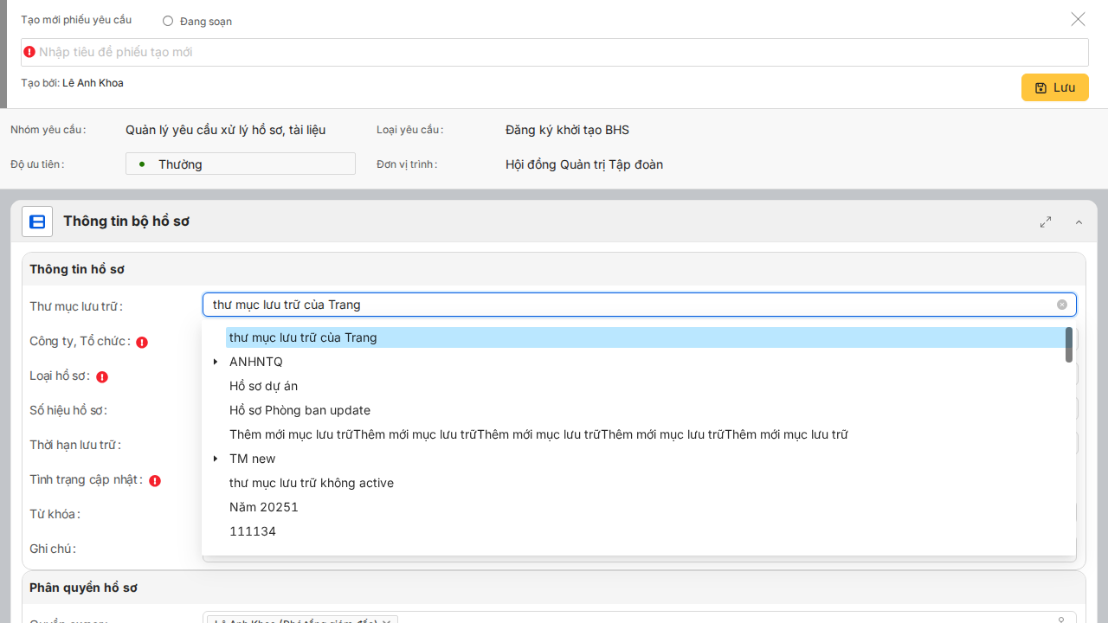
Task: Click the request title input field
Action: 554,52
